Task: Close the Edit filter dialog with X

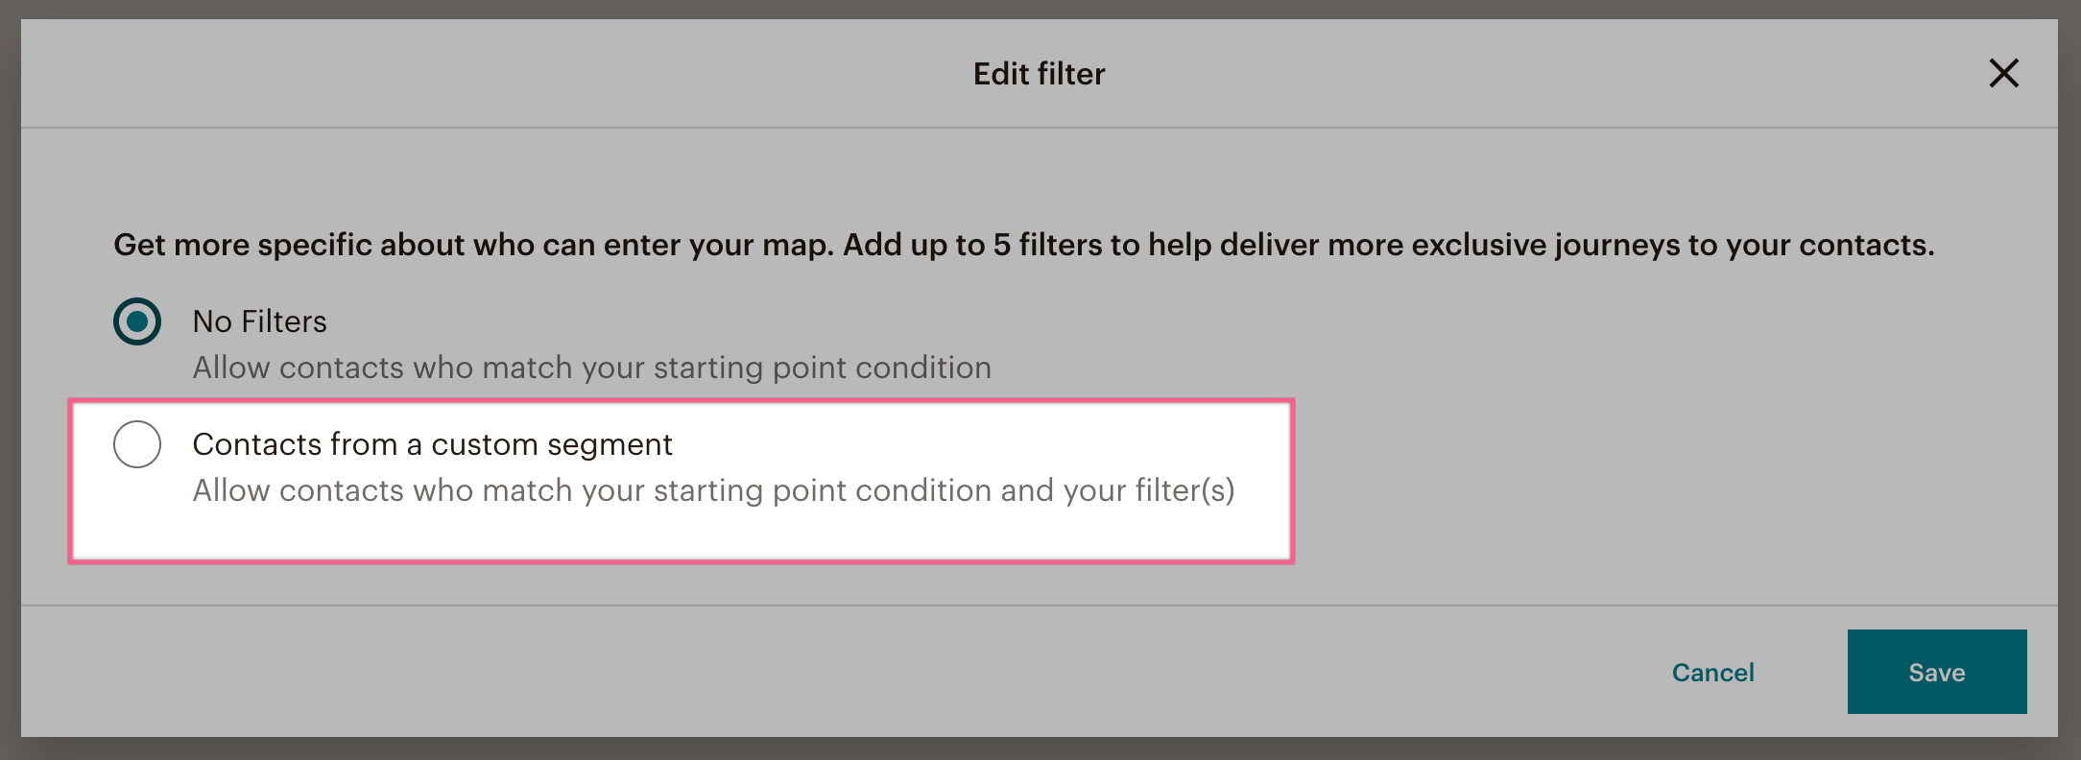Action: tap(2003, 73)
